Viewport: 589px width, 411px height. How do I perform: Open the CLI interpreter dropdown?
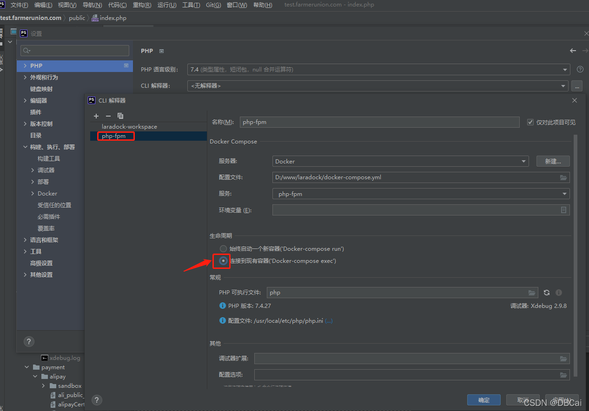click(x=378, y=86)
